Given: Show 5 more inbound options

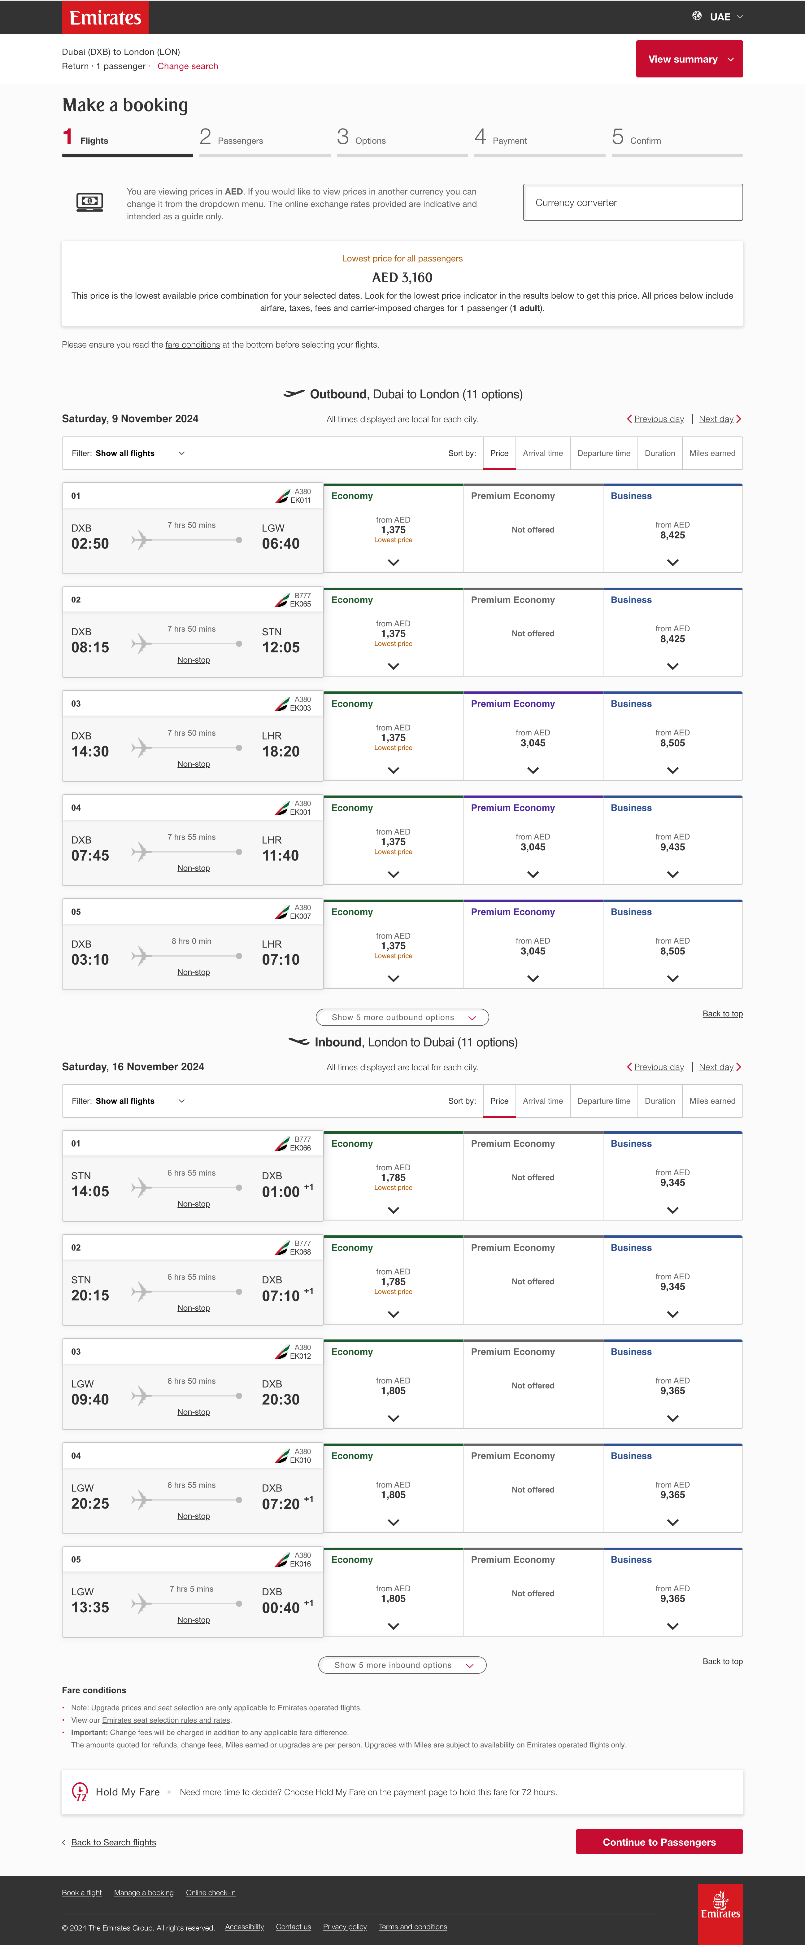Looking at the screenshot, I should (402, 1665).
